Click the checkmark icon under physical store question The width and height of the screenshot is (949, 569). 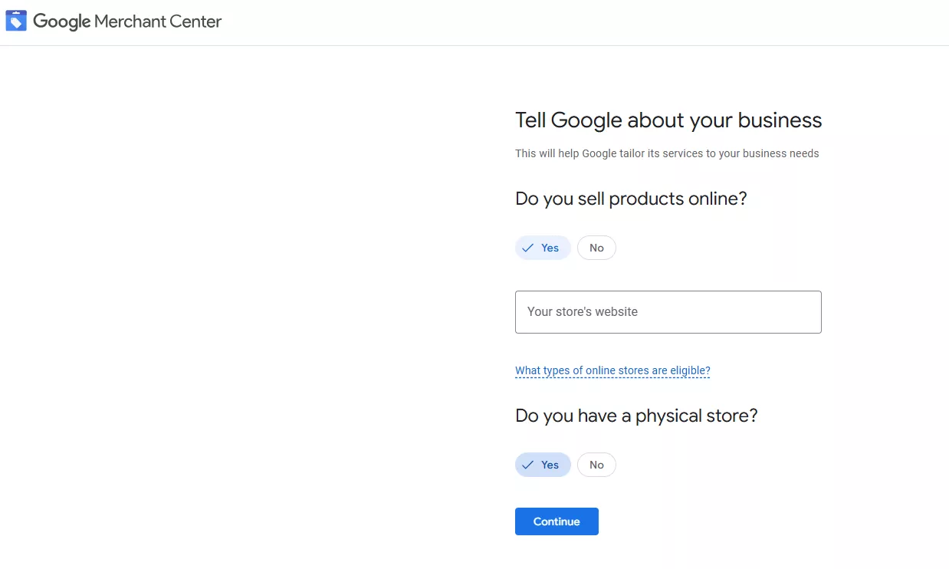527,465
